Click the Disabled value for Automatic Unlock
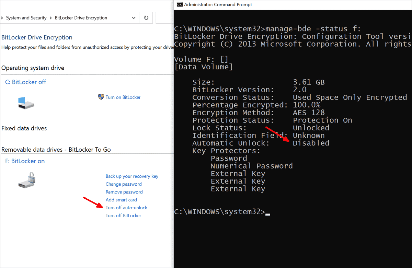This screenshot has width=412, height=268. tap(311, 143)
